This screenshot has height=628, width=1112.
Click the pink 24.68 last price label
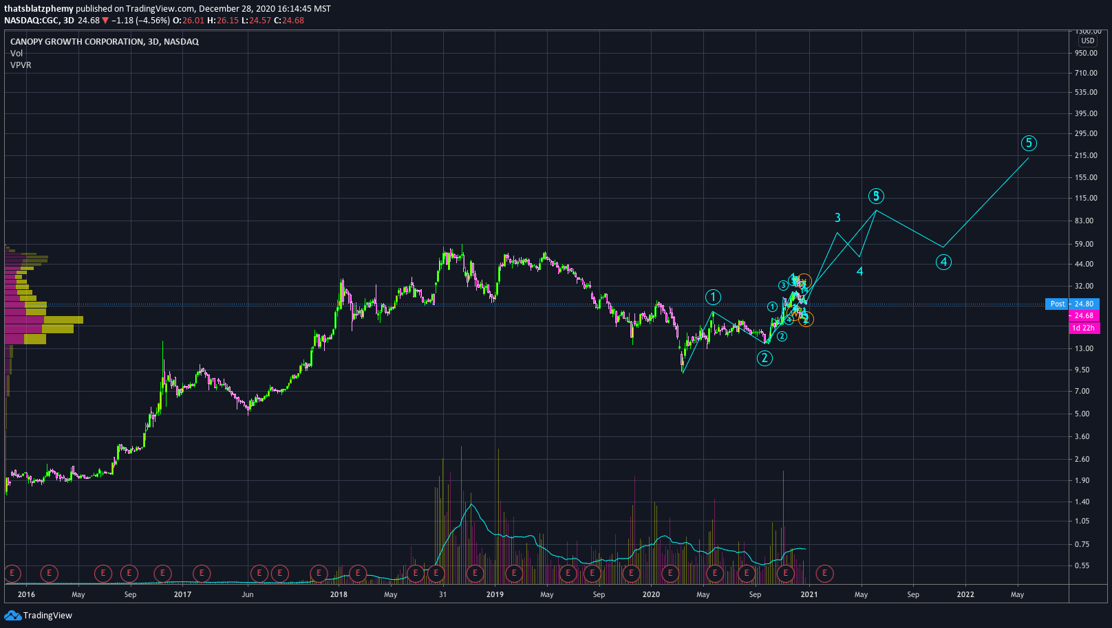pyautogui.click(x=1084, y=316)
